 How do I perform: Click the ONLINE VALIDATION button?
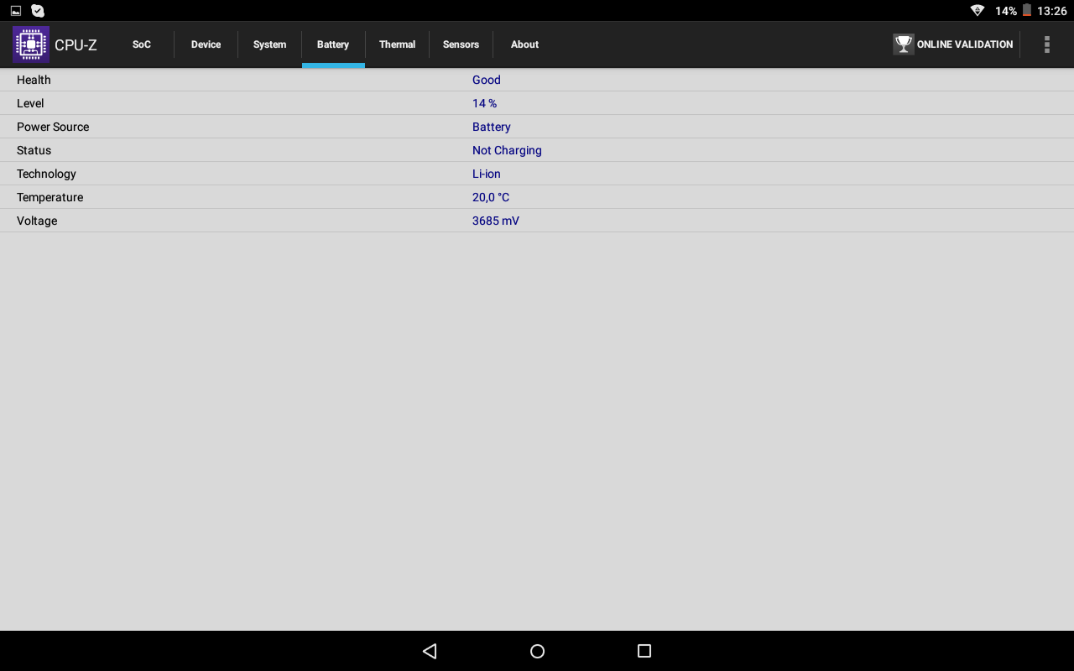point(953,44)
